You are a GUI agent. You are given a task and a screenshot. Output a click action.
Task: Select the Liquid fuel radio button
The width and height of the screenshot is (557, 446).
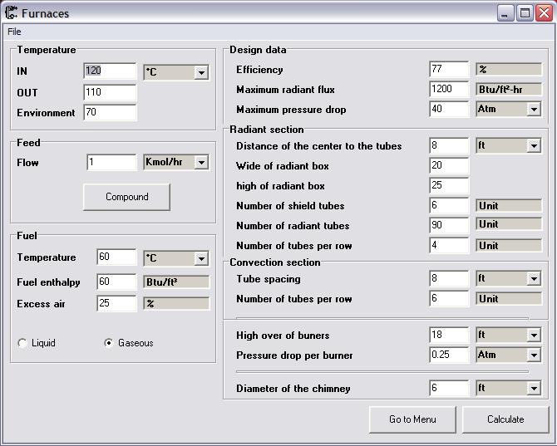(x=22, y=343)
